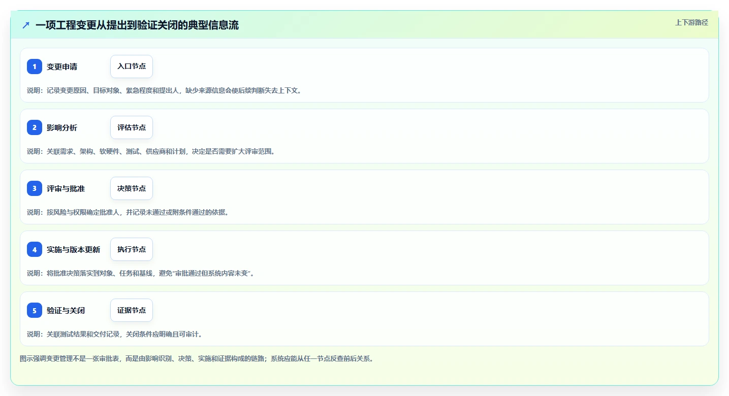Click the step 1 number badge
The image size is (729, 396).
(35, 67)
